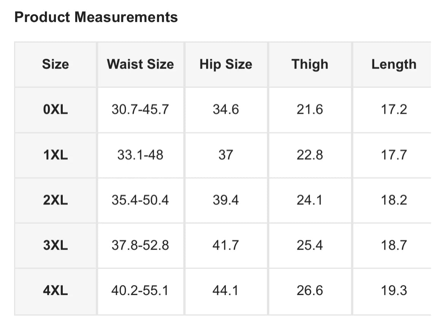Click the 0XL size row label
445x322 pixels.
(x=56, y=109)
